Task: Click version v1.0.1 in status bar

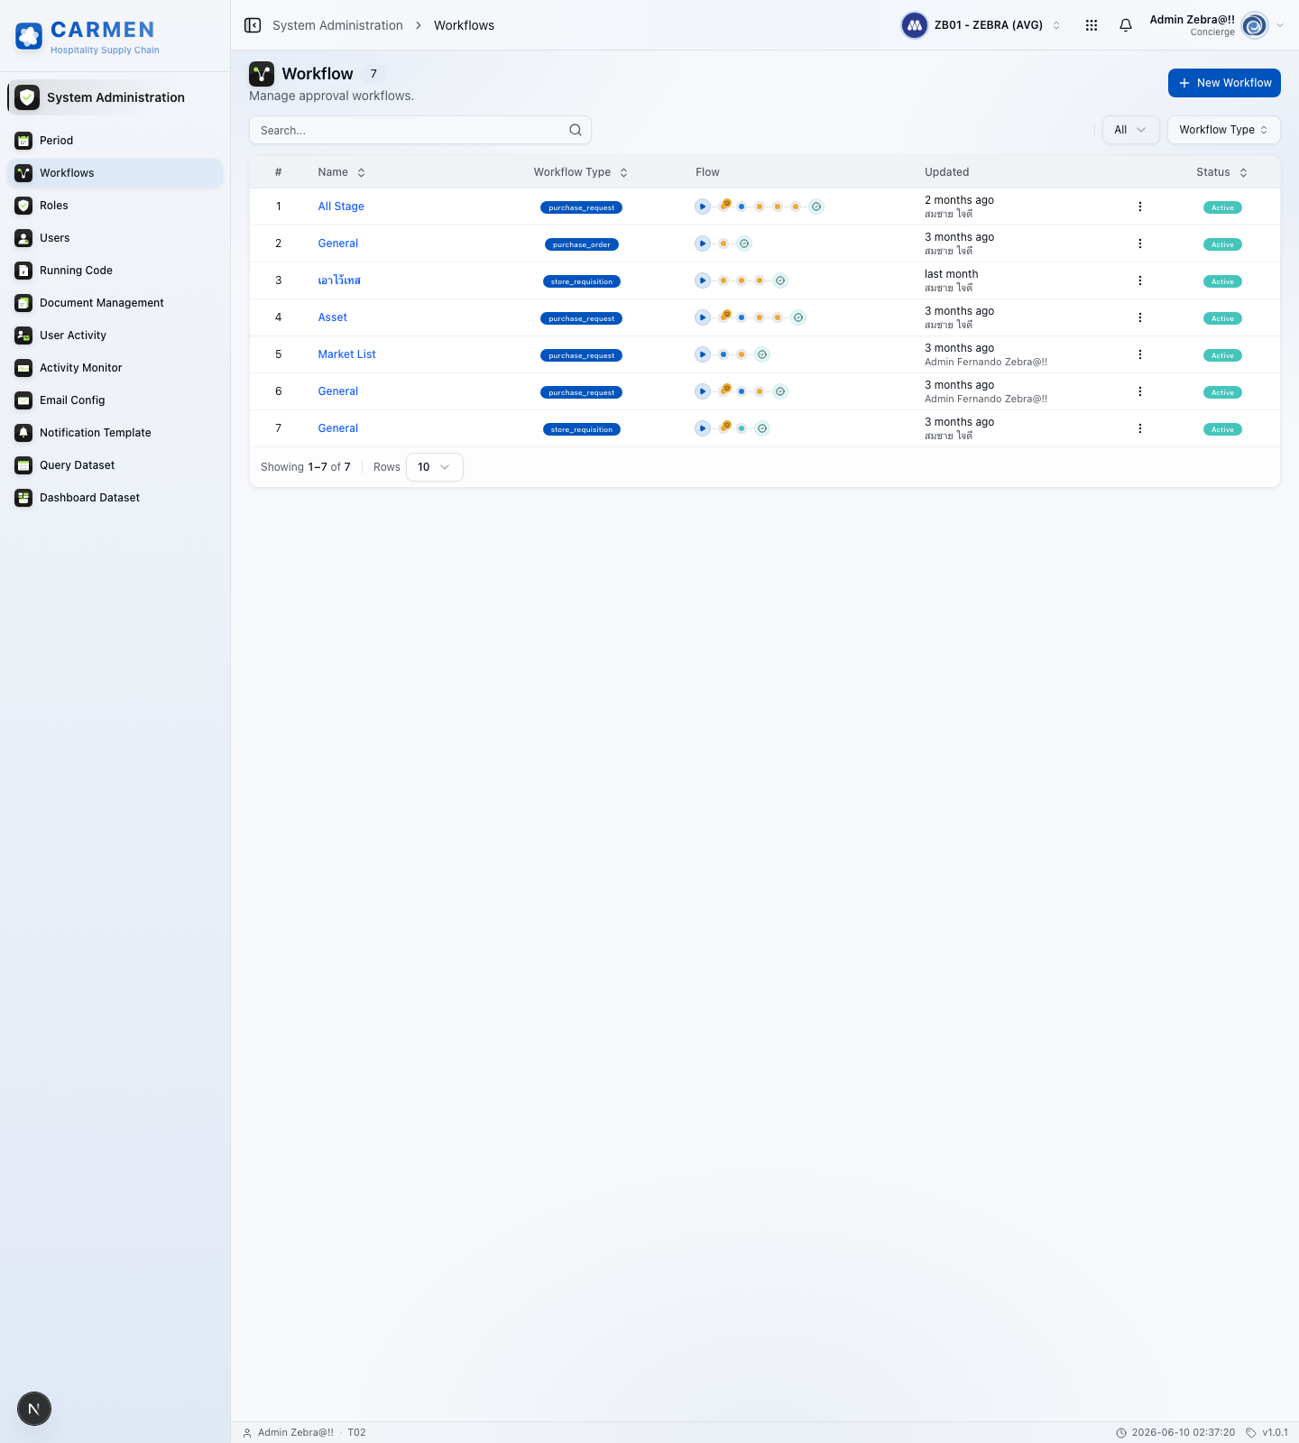Action: click(x=1275, y=1432)
